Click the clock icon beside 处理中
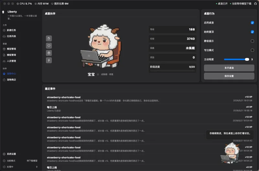 click(x=4, y=167)
